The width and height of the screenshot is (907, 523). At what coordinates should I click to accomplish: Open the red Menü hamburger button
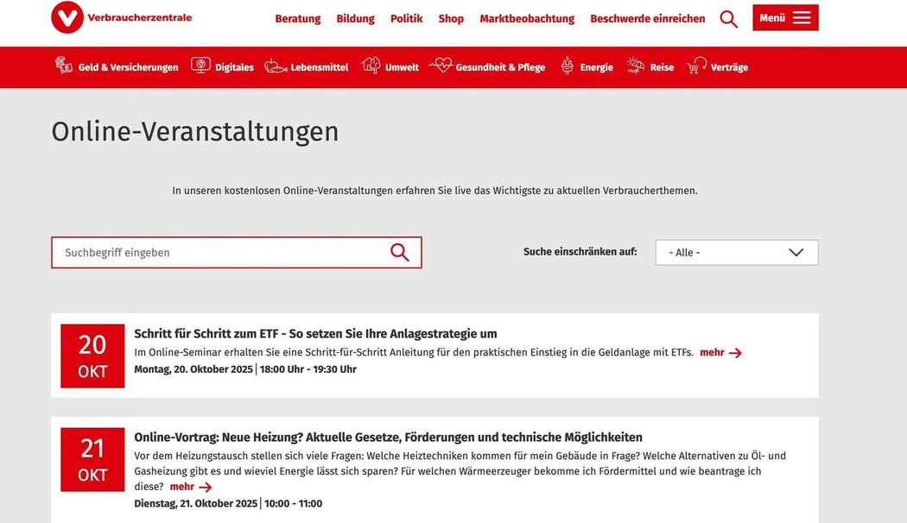[785, 18]
